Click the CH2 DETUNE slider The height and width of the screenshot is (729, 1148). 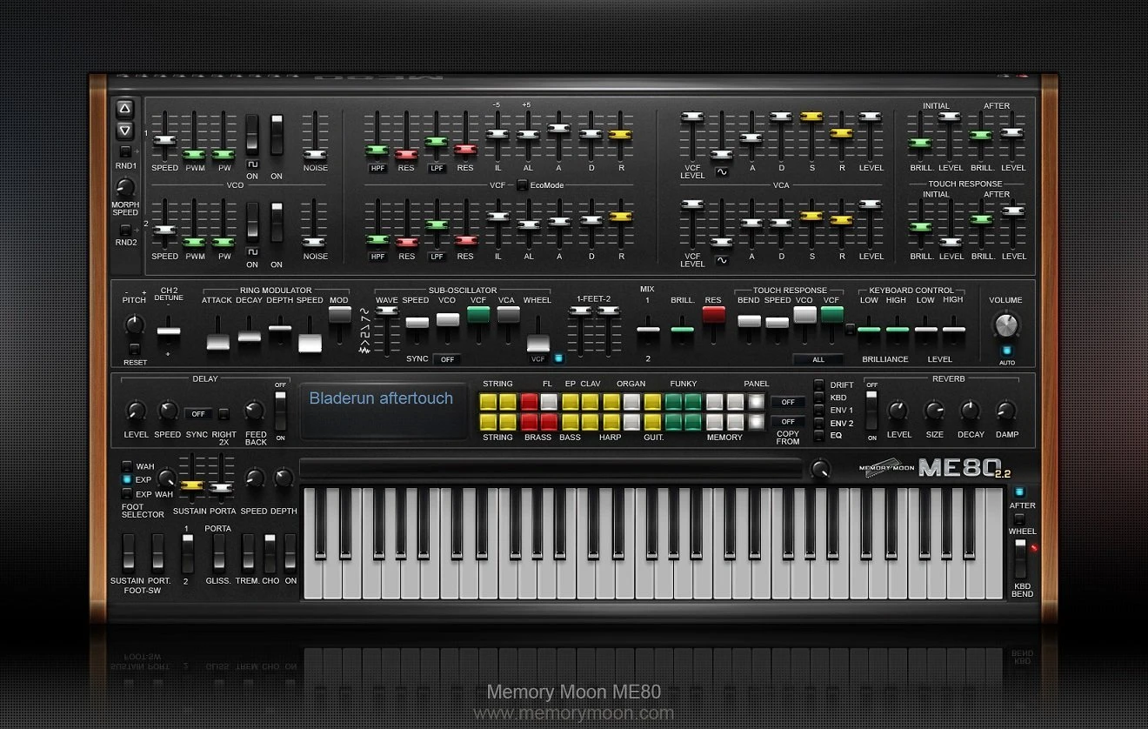pos(169,331)
